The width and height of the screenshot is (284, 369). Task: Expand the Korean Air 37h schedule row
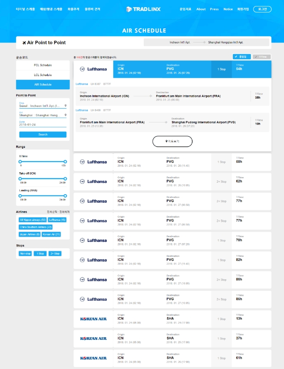point(172,339)
